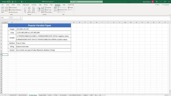The width and height of the screenshot is (171, 96).
Task: Click Expansion Packs
Action: (62, 10)
